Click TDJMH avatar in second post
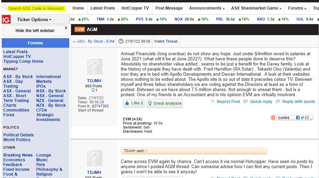Screen dimensions: 319x178 coord(94,158)
